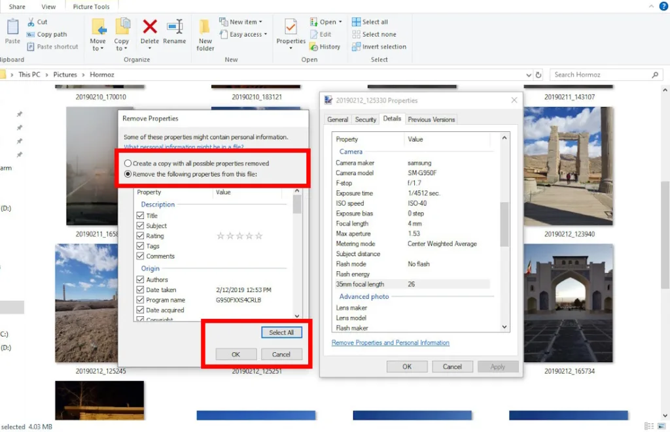This screenshot has width=670, height=432.
Task: Open Properties icon in ribbon
Action: tap(291, 27)
